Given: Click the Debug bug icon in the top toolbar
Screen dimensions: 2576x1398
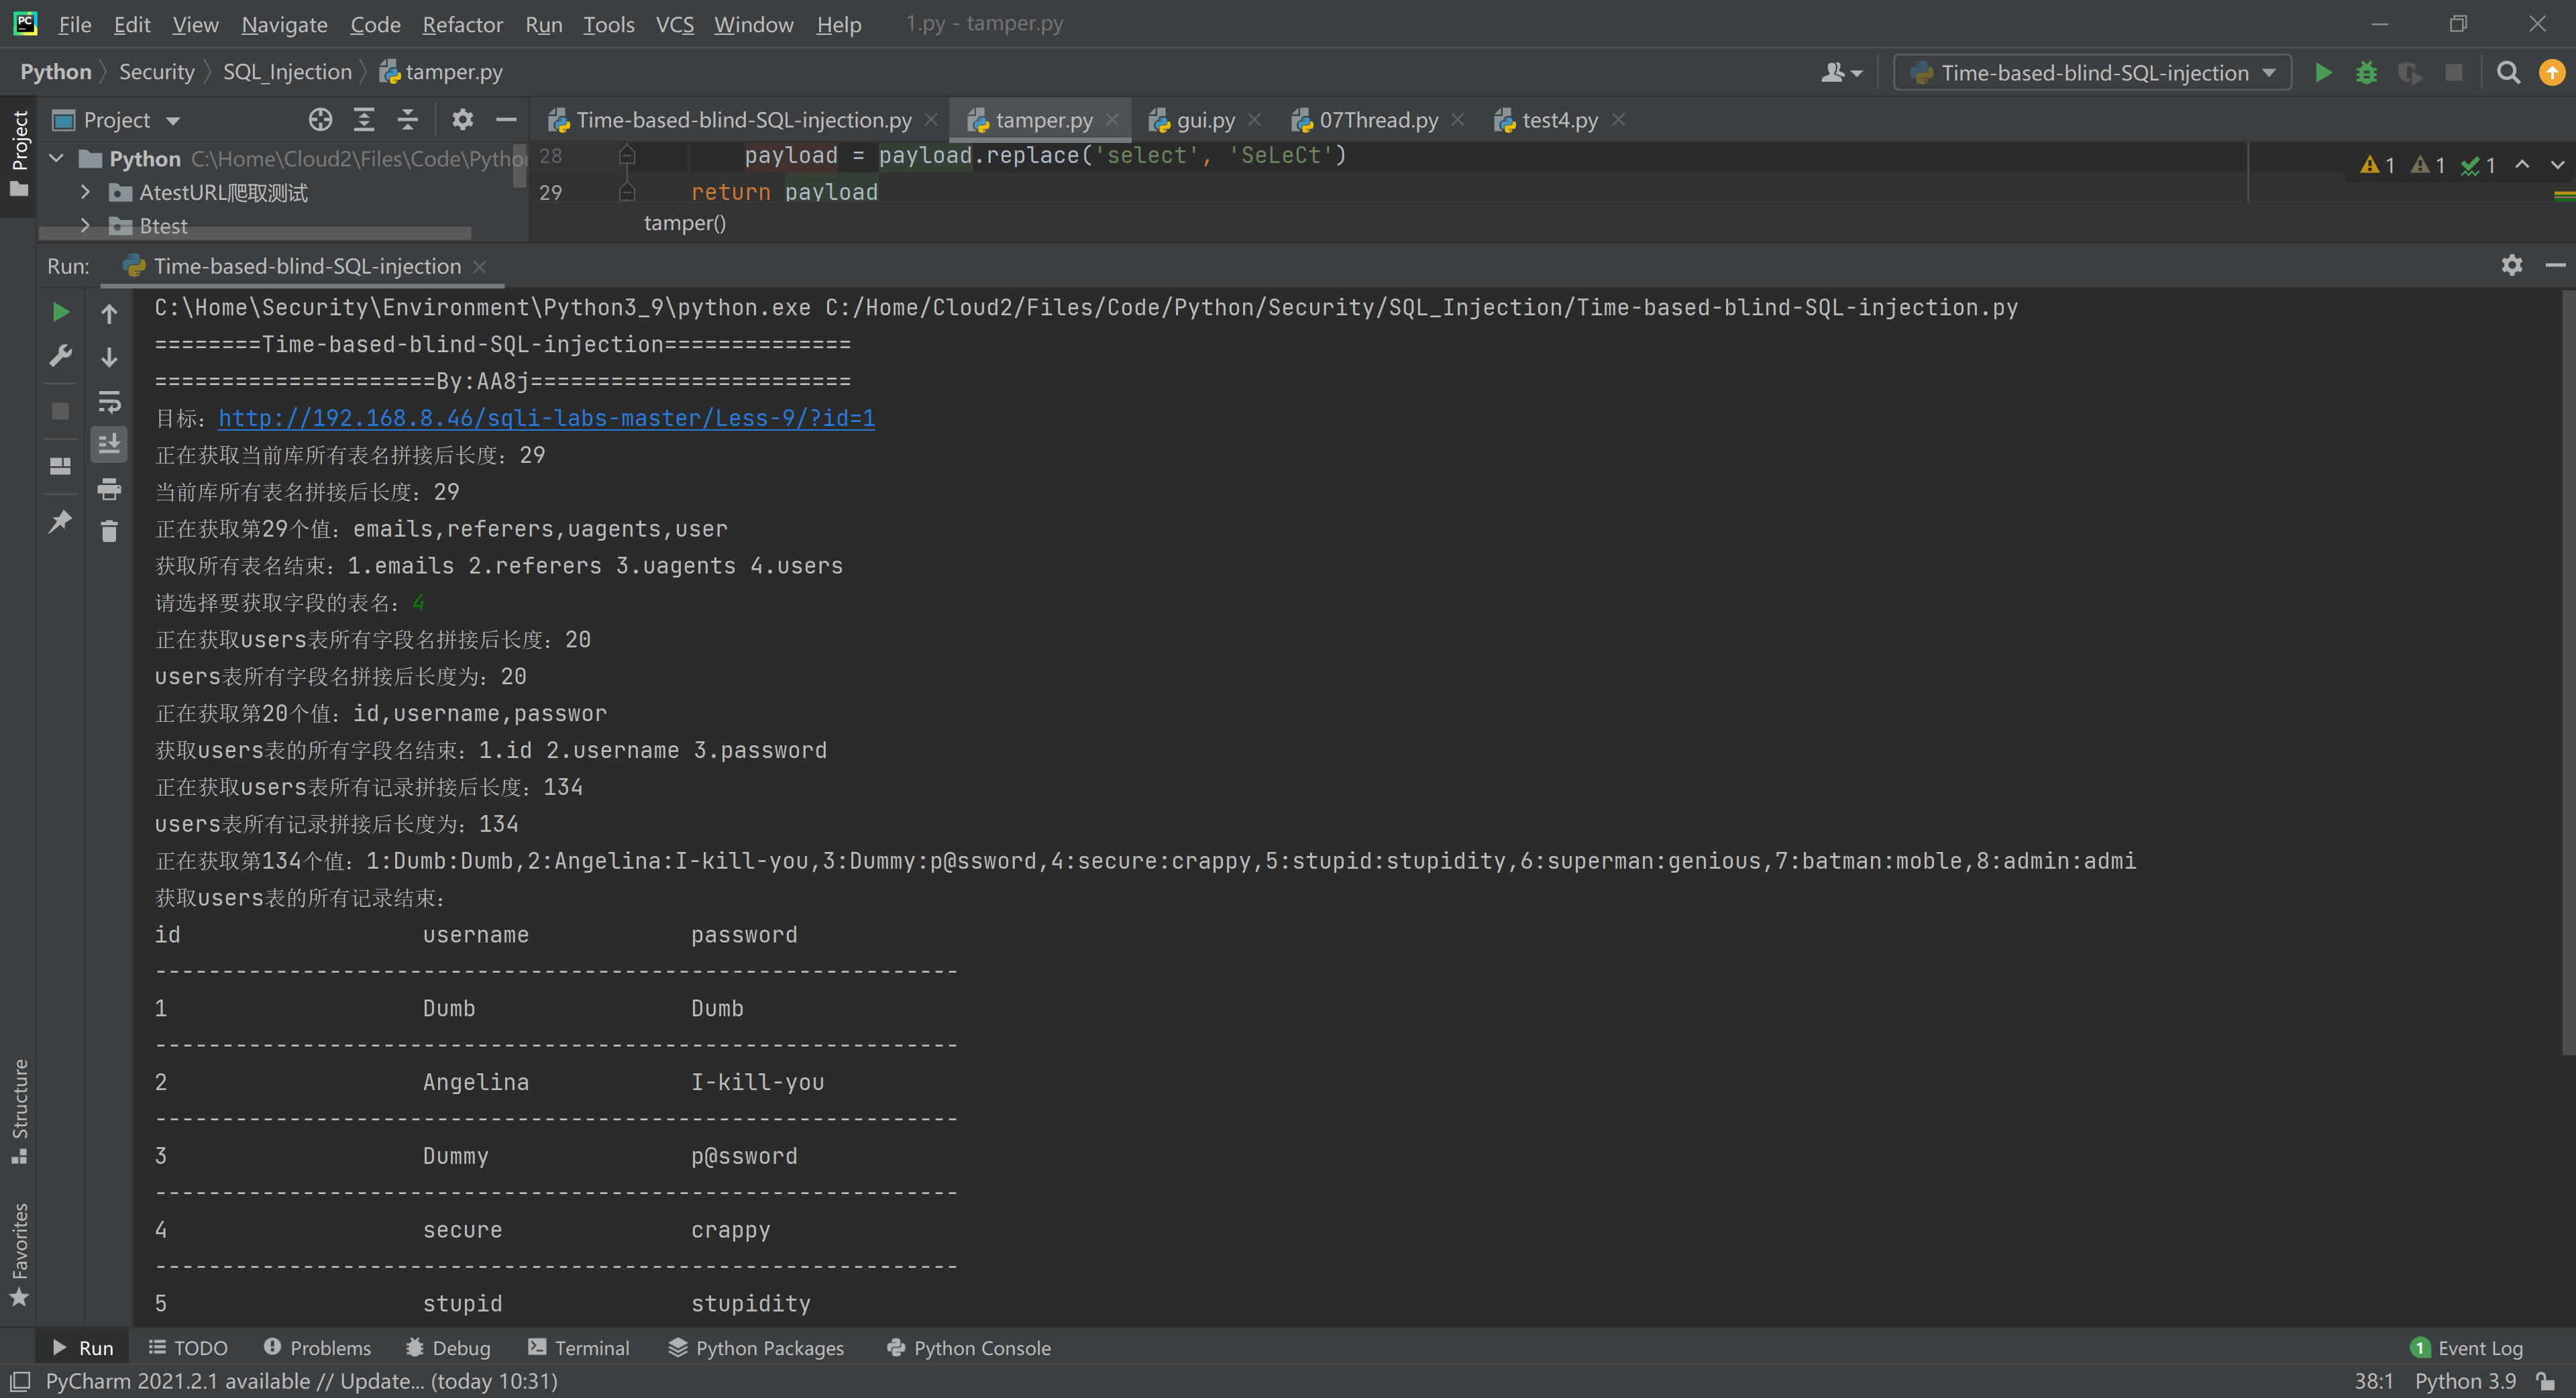Looking at the screenshot, I should 2366,73.
